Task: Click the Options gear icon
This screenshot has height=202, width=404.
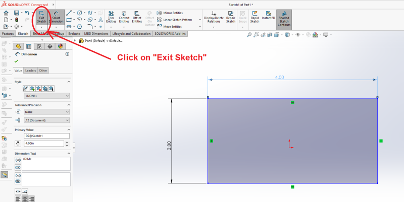Action: 17,27
